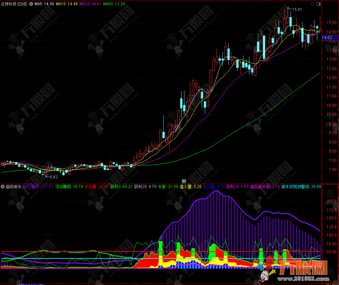Click the 攻击量 indicator label

coord(97,187)
